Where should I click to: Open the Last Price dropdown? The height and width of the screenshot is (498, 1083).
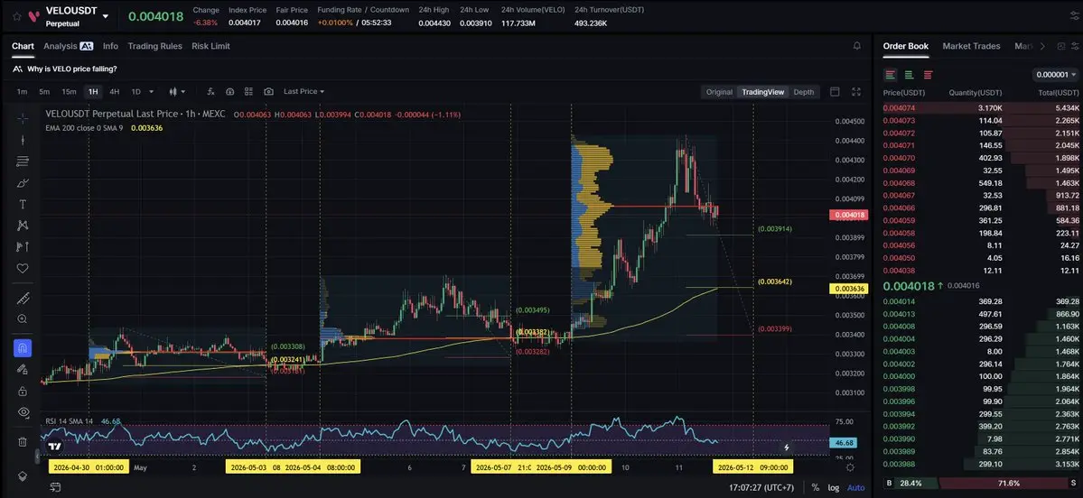303,92
